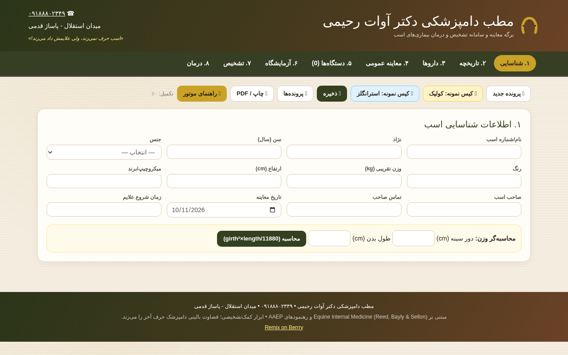The width and height of the screenshot is (568, 355).
Task: Select the ۴. معاینه عمومی tab
Action: 387,63
